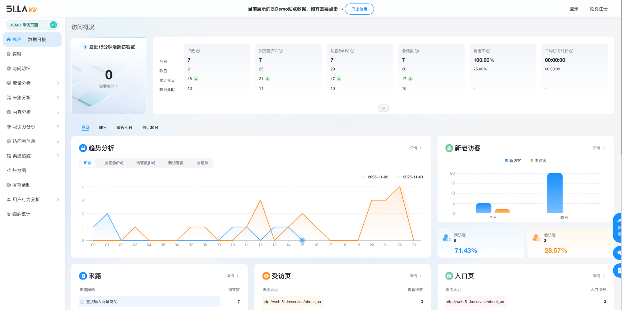Expand the 来路分析 sidebar menu
The height and width of the screenshot is (310, 622).
click(33, 98)
